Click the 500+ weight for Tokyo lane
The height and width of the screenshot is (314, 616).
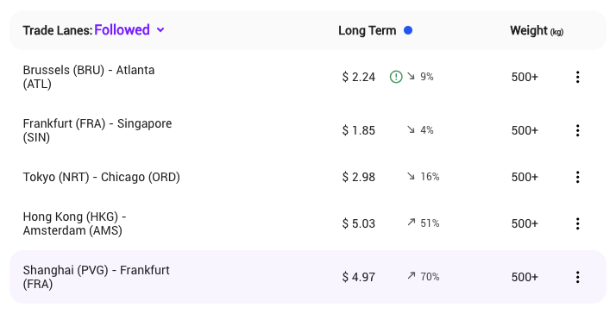(525, 177)
